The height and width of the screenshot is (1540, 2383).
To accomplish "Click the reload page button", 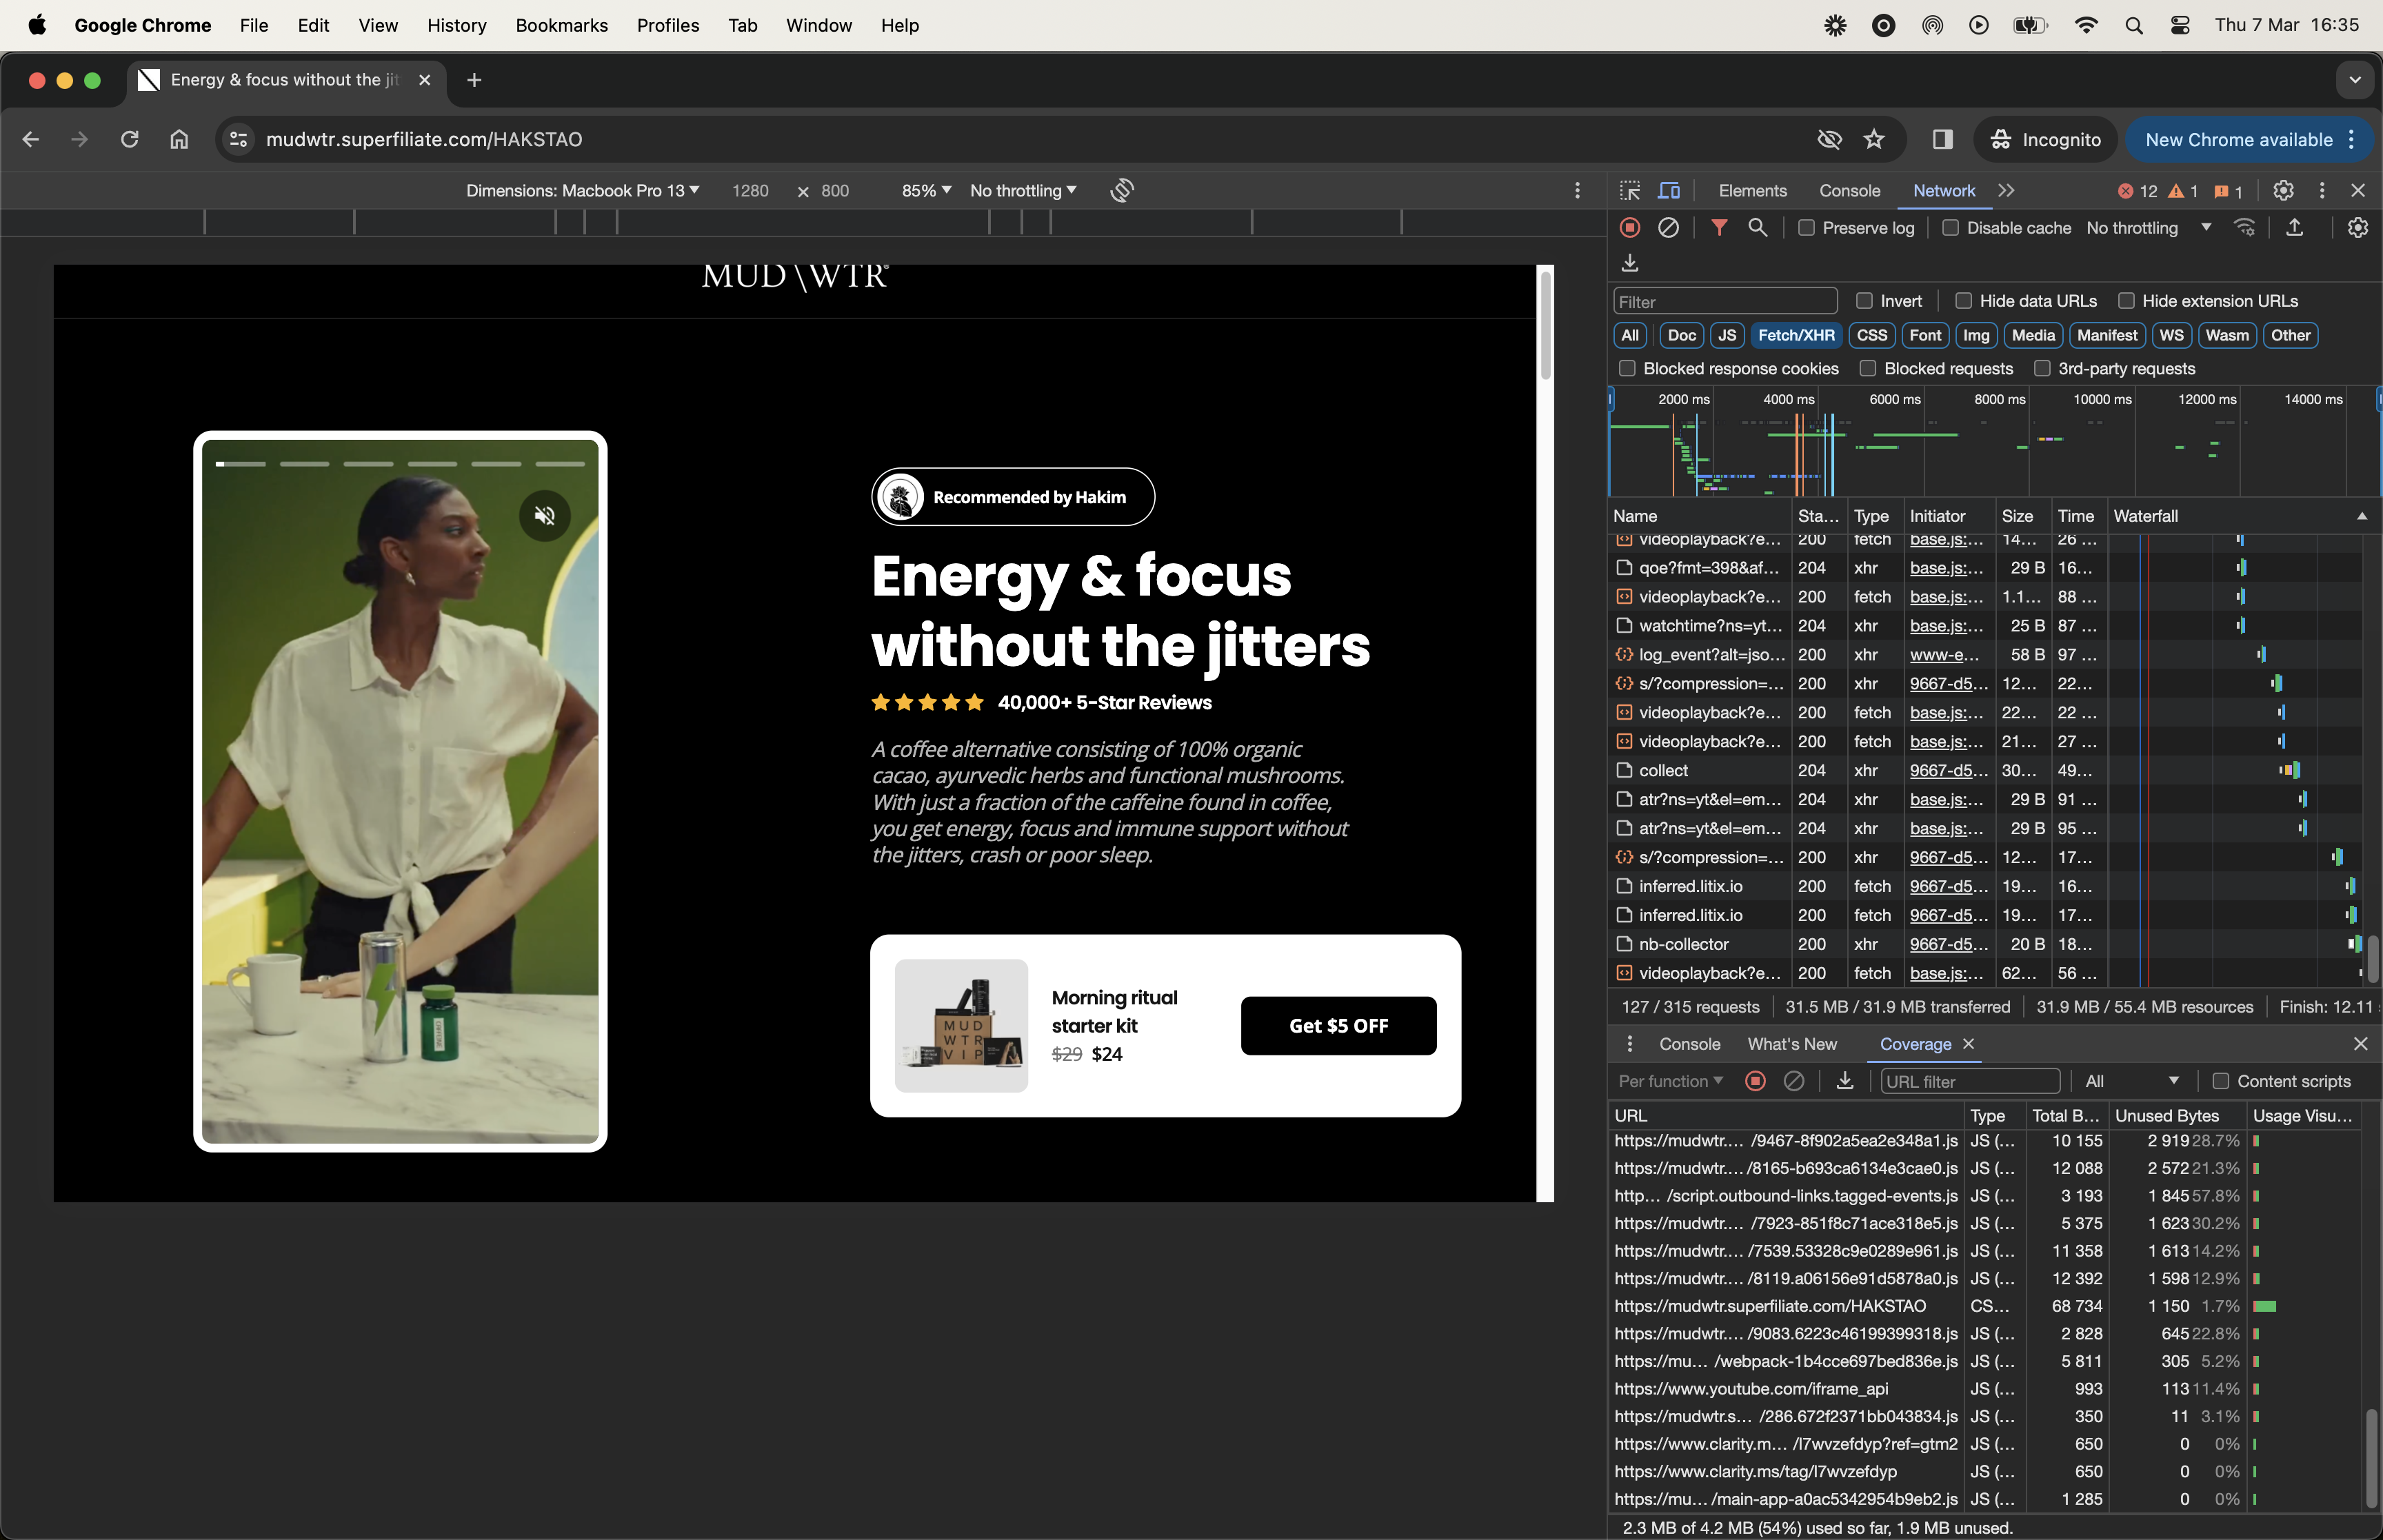I will tap(129, 139).
